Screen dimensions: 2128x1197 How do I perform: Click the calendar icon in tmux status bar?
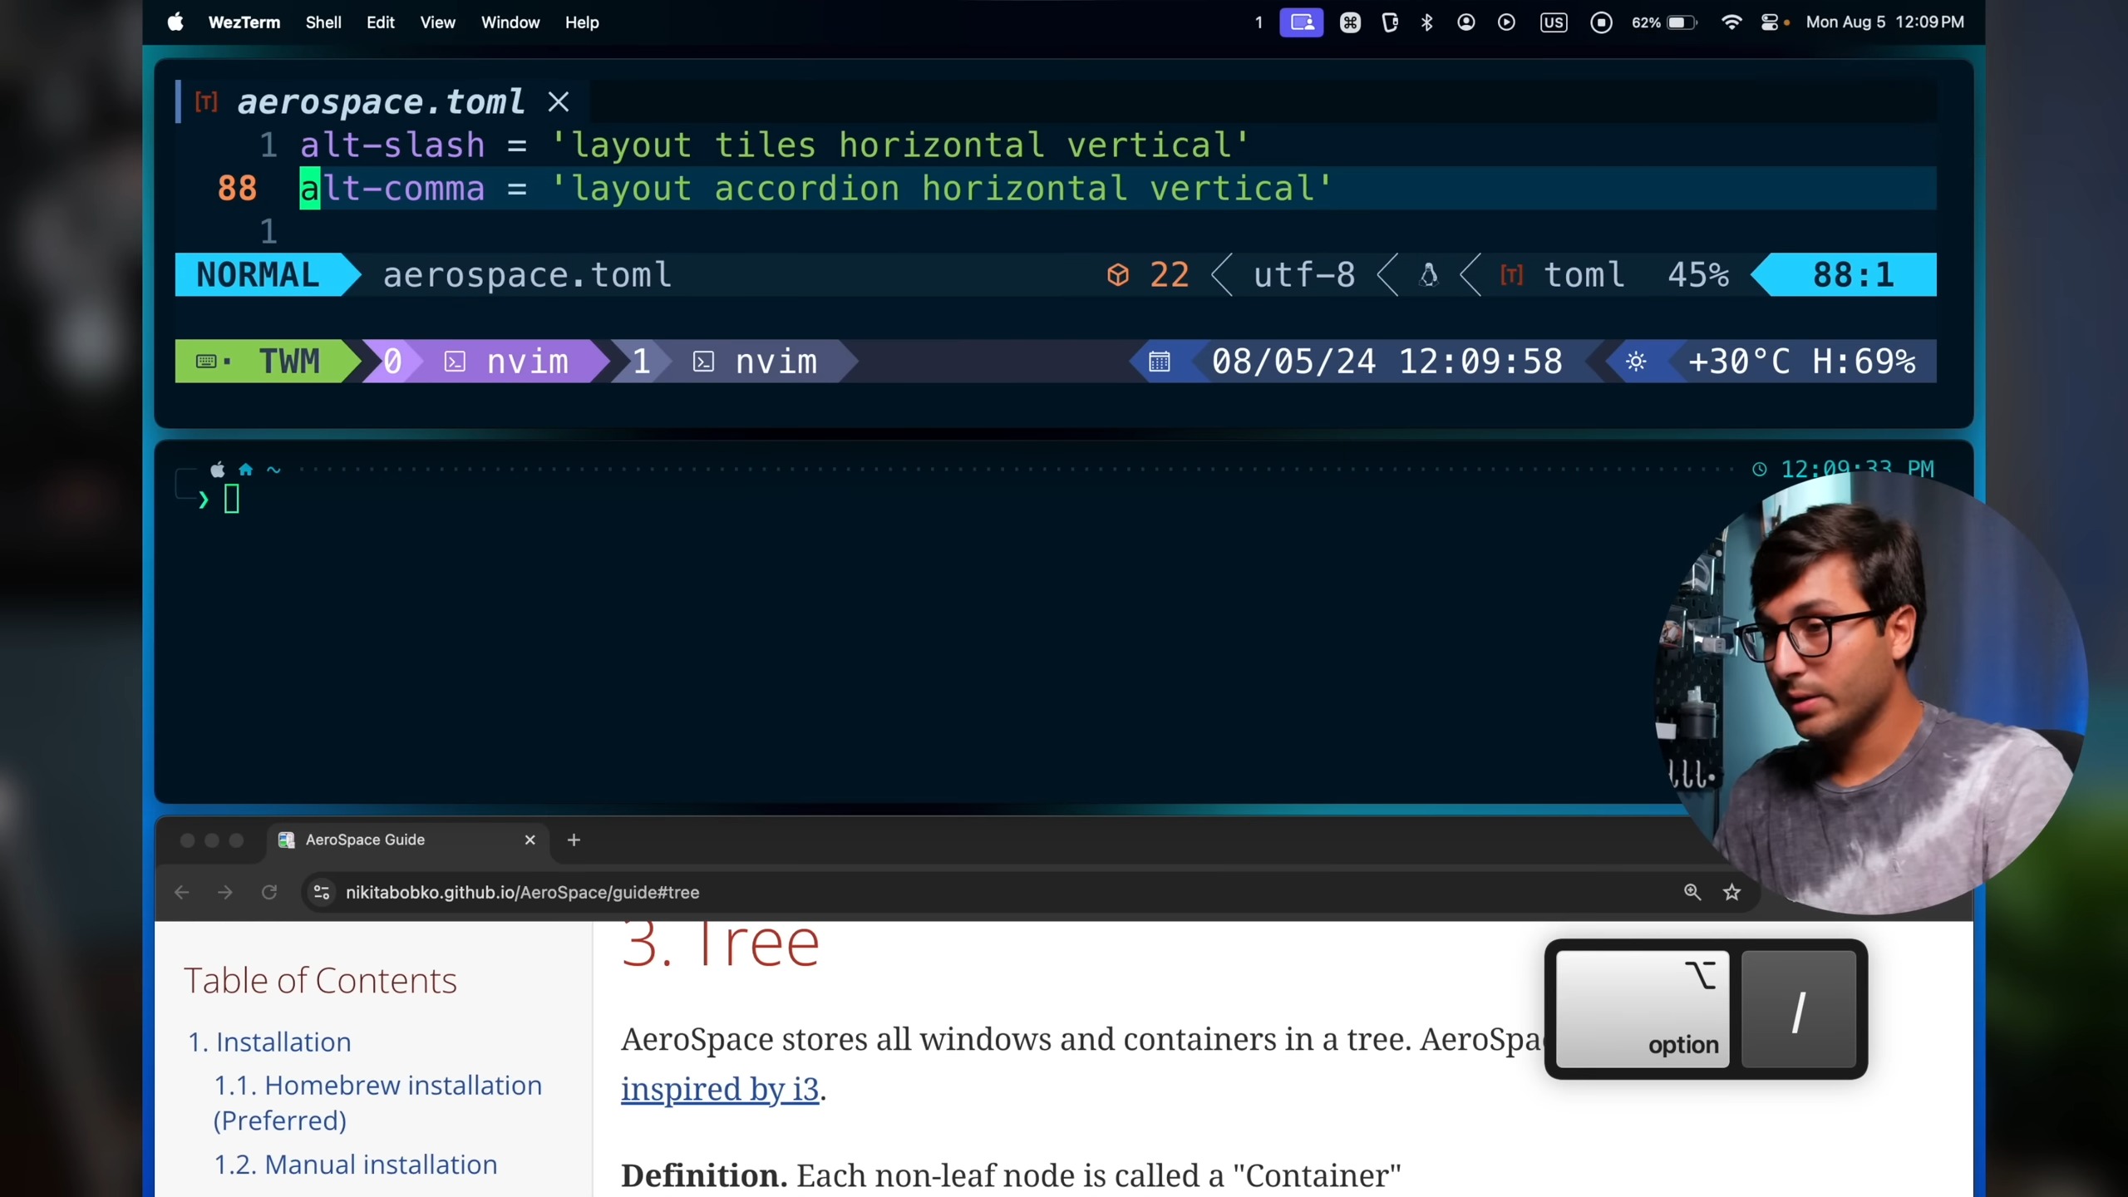(1159, 362)
